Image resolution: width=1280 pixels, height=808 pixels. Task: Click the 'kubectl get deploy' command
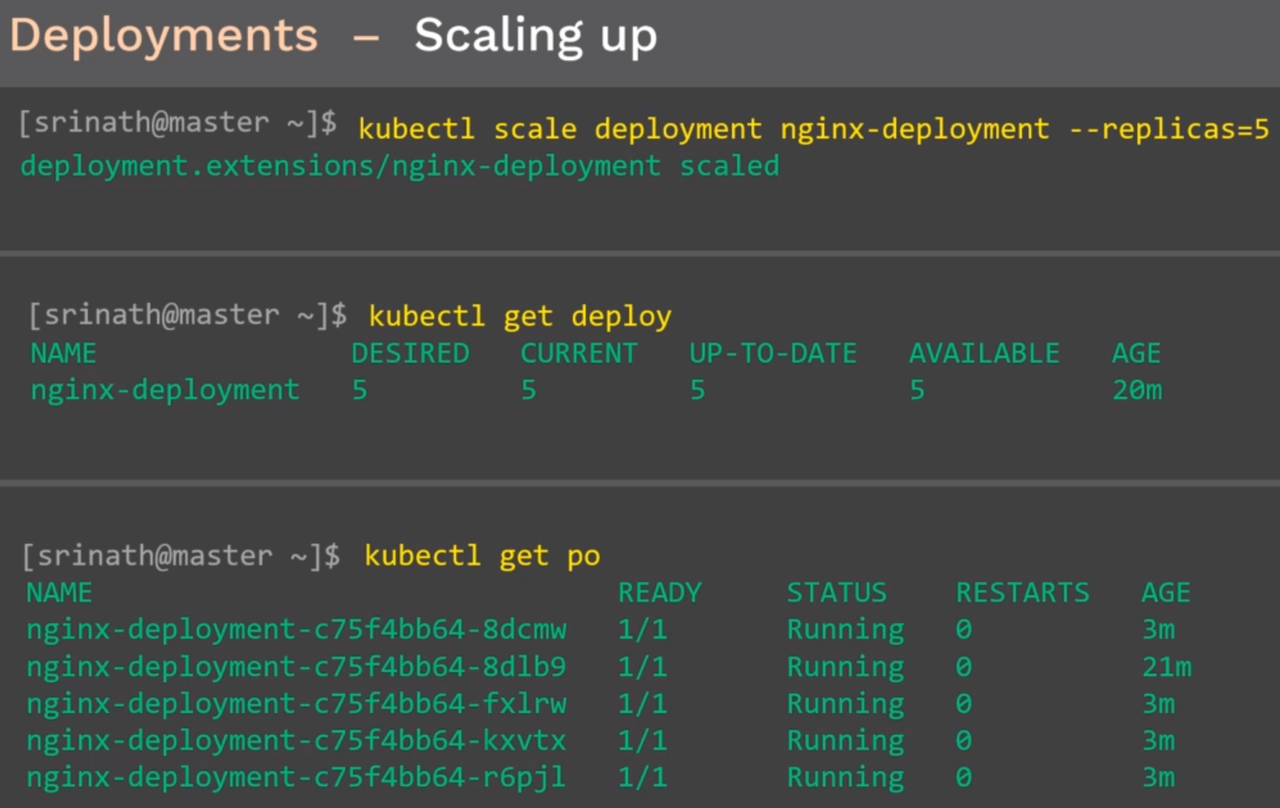(x=520, y=317)
